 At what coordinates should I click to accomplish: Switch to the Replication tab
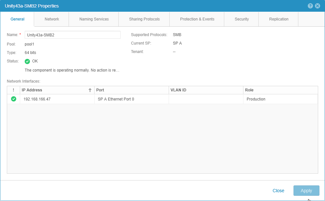pyautogui.click(x=279, y=19)
